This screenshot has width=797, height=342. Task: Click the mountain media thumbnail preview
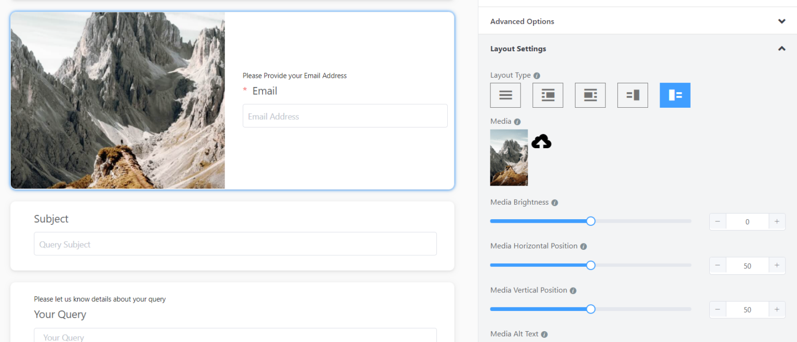click(509, 158)
